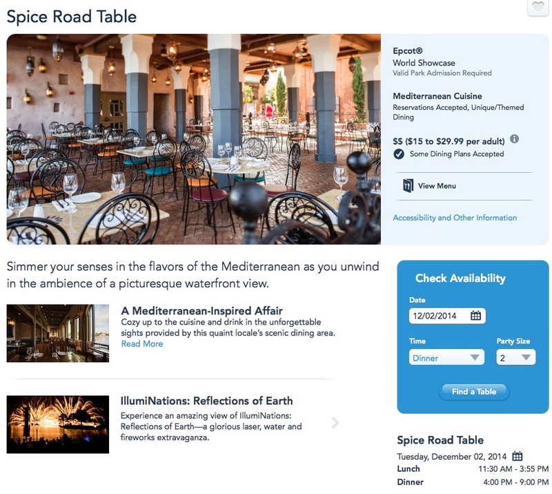Open the waterfront dining room thumbnail

tap(58, 333)
